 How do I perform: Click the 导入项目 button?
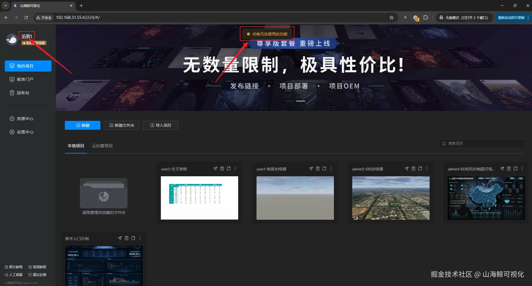point(161,125)
